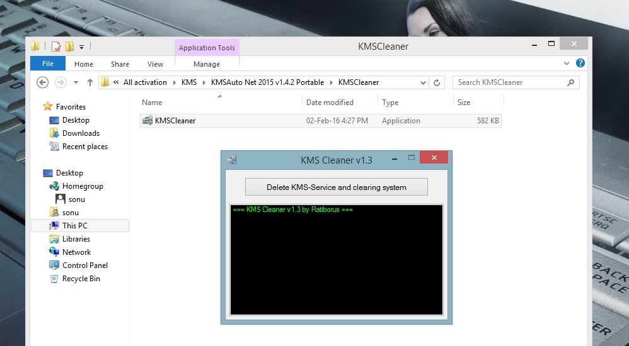Click the Properties quick access toolbar icon
The image size is (629, 346).
click(56, 47)
